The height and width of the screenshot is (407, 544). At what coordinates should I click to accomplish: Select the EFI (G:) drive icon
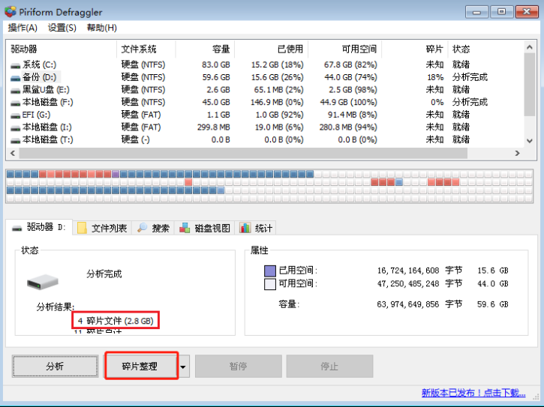tap(16, 115)
